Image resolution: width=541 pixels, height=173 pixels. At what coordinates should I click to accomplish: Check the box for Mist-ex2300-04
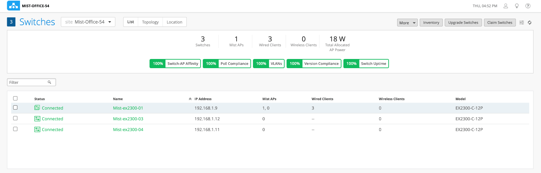coord(15,129)
